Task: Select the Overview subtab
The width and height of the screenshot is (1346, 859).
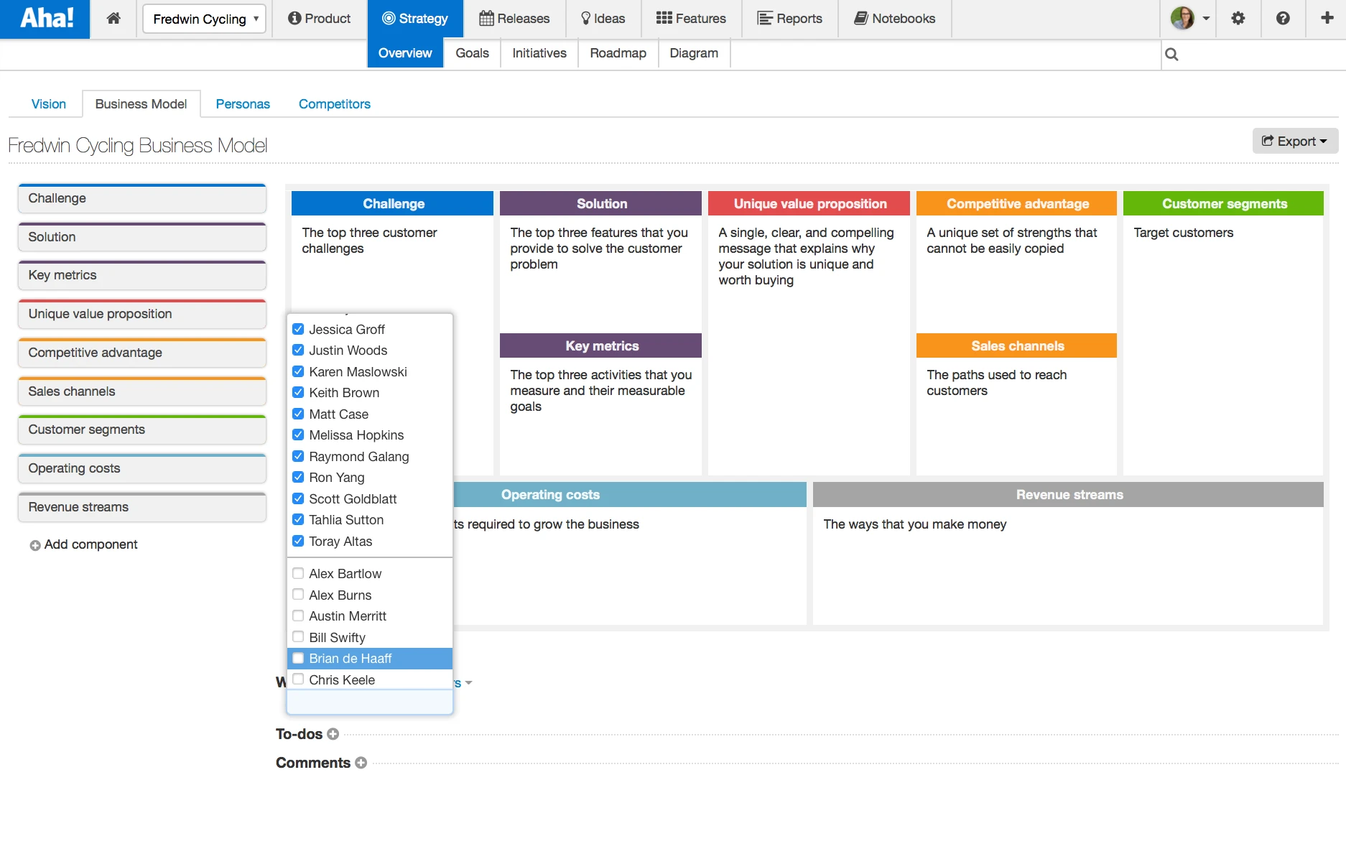Action: click(x=405, y=53)
